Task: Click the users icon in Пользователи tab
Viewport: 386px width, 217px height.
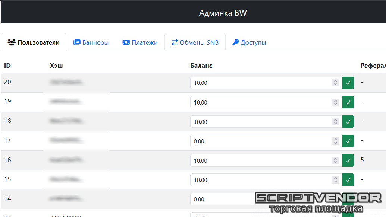Action: coord(11,42)
